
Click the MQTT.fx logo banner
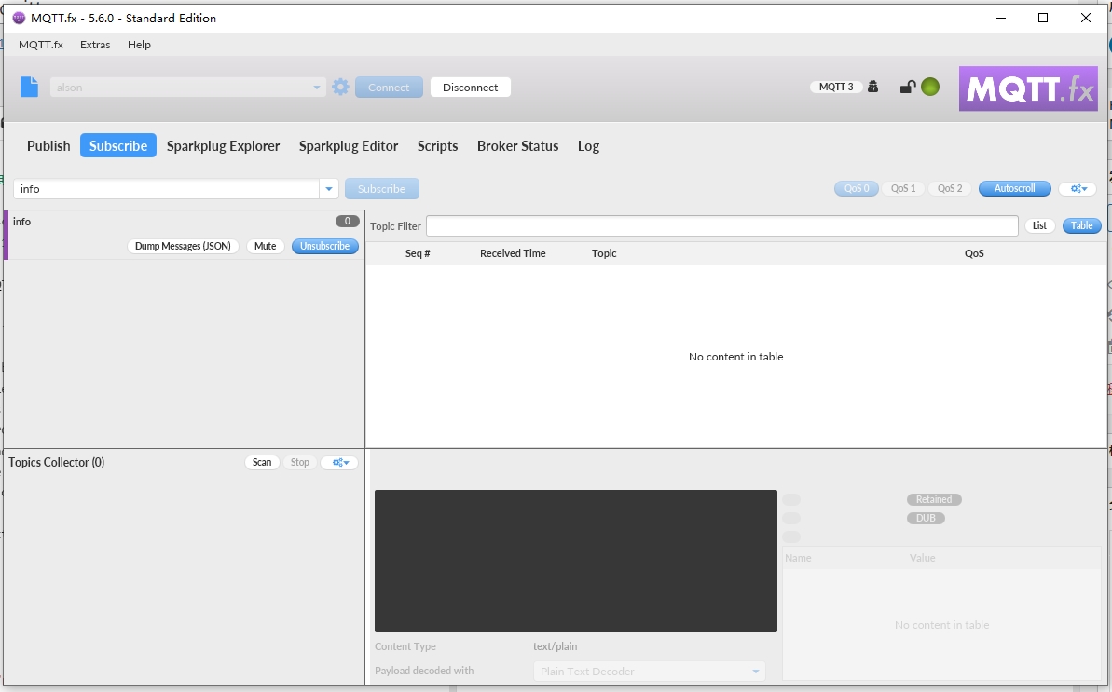[x=1028, y=88]
